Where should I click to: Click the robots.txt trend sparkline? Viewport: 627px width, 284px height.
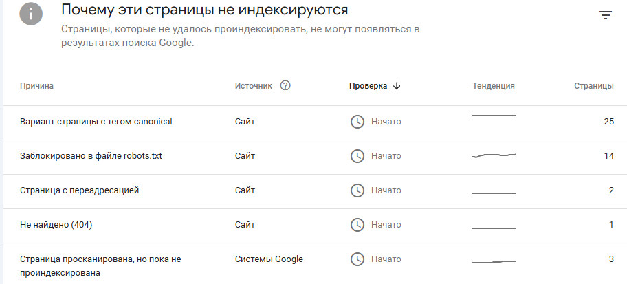pos(494,155)
